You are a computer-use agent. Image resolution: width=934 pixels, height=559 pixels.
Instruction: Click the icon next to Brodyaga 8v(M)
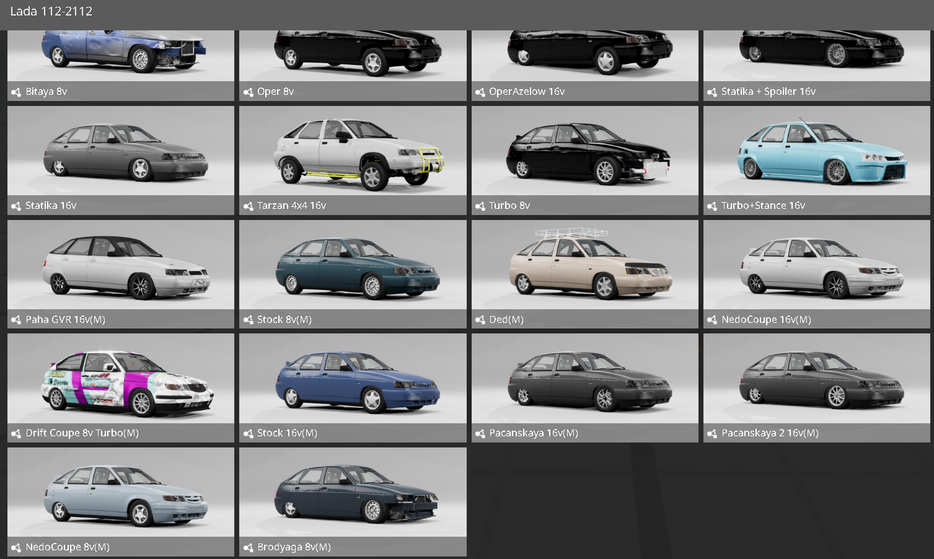(x=248, y=548)
